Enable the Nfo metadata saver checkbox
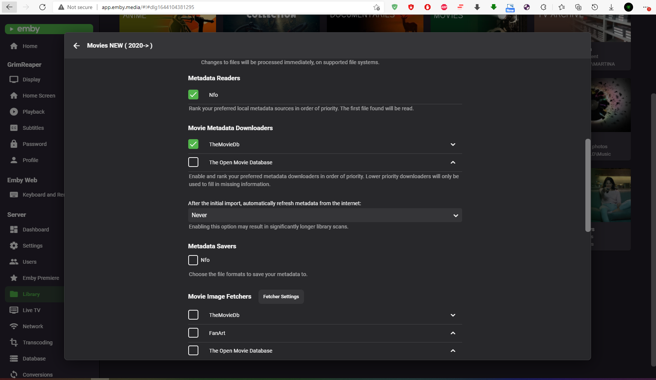 click(x=193, y=260)
